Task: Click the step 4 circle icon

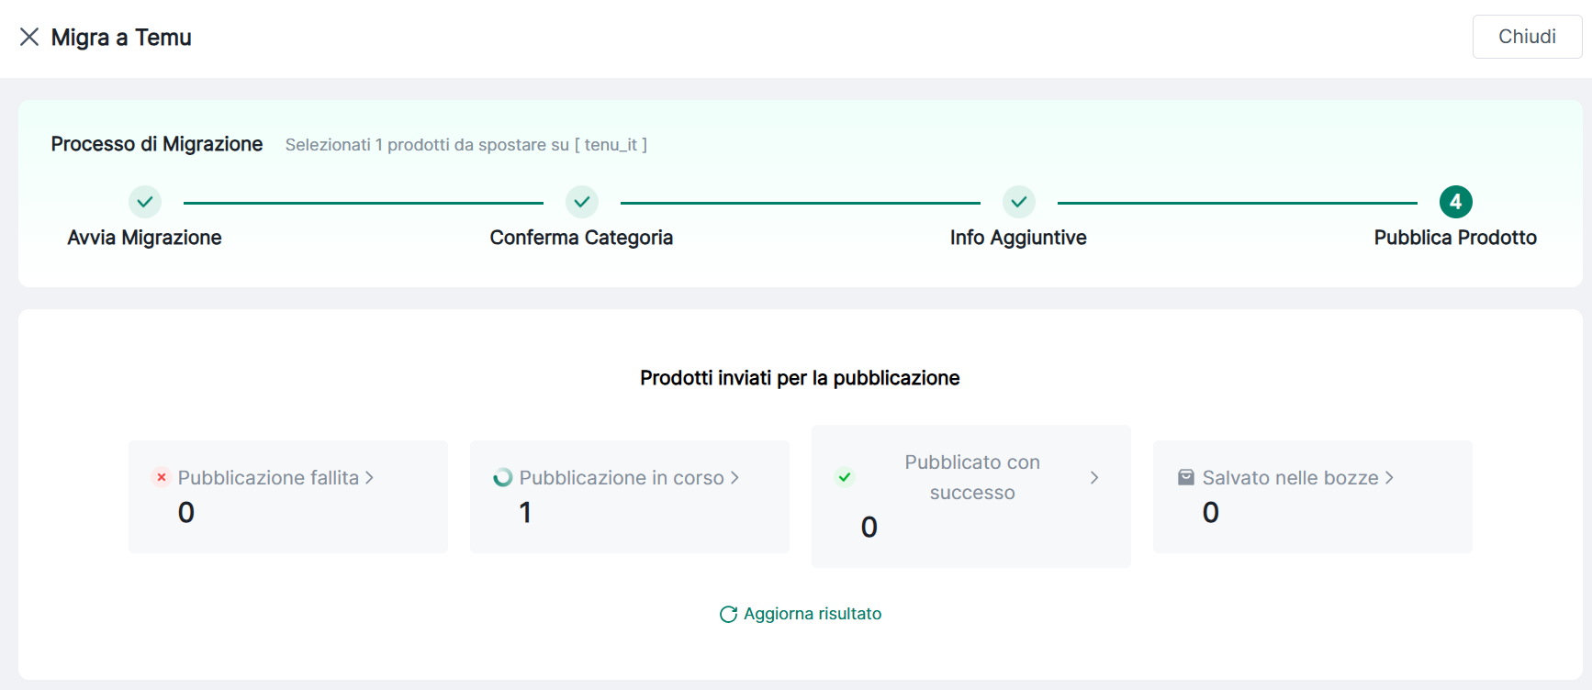Action: click(x=1455, y=202)
